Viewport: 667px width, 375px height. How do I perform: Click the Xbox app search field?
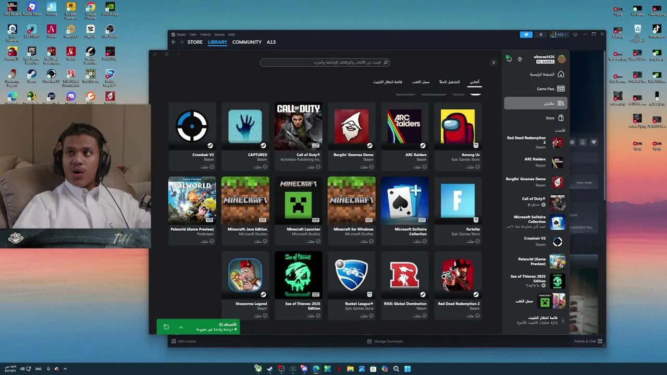[x=325, y=63]
